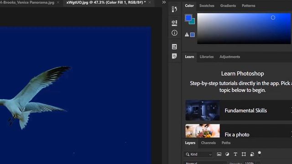Switch to the Color tab

coord(189,5)
